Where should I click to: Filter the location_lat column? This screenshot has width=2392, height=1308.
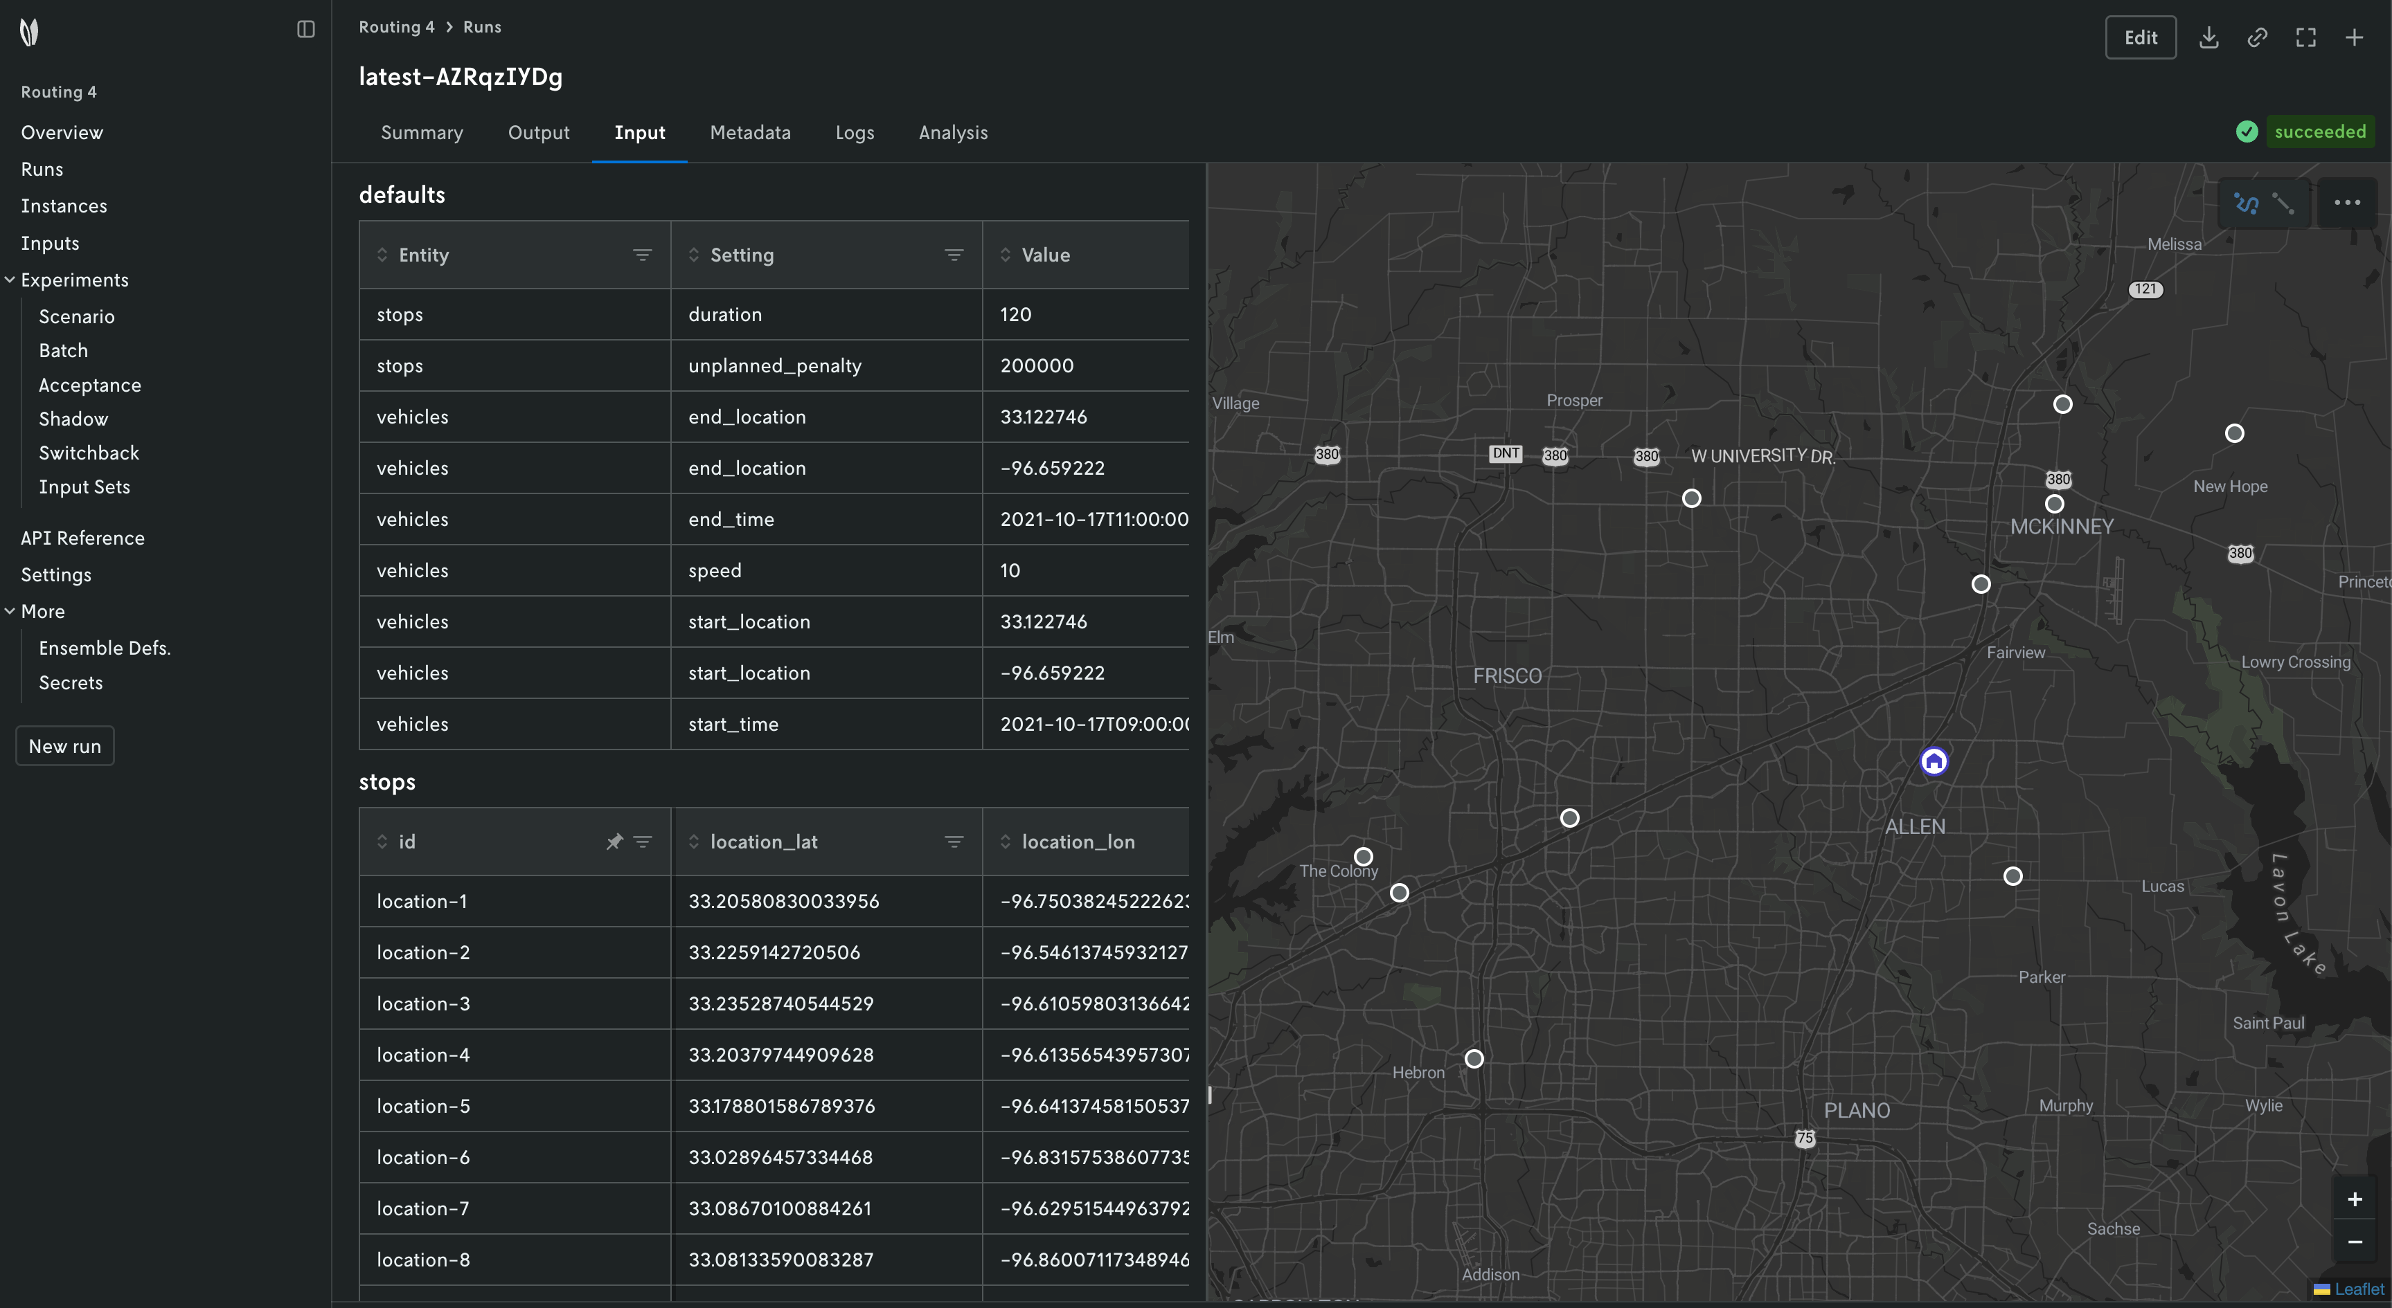click(x=954, y=842)
